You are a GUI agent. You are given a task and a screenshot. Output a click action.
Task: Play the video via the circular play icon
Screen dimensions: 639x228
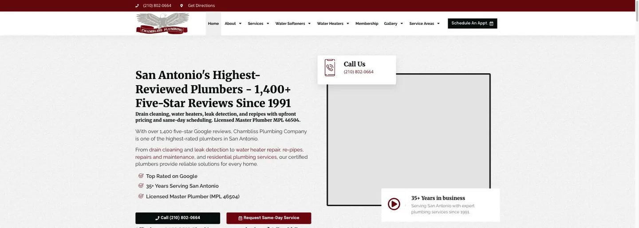pyautogui.click(x=394, y=204)
